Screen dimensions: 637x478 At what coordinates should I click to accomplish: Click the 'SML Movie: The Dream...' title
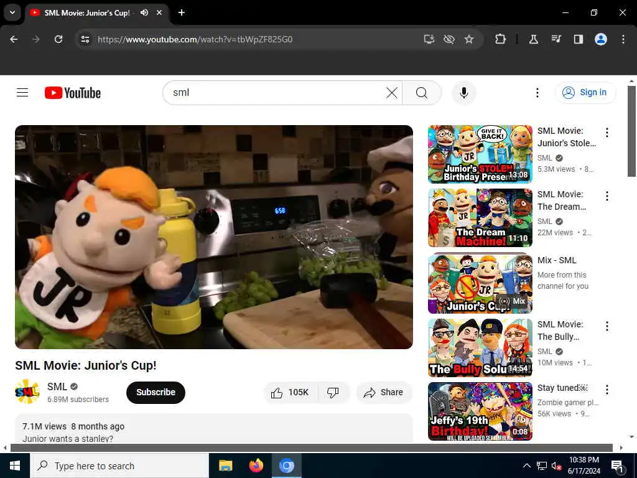click(x=562, y=200)
